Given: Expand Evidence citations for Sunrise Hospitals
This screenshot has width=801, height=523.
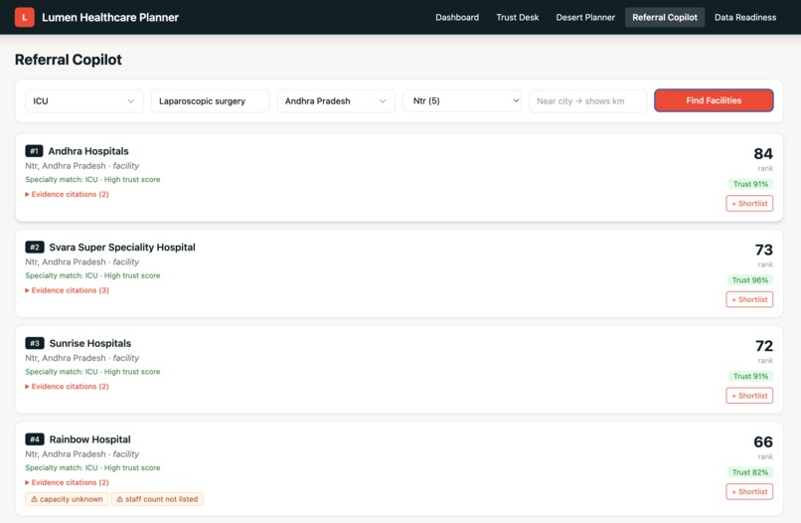Looking at the screenshot, I should [x=67, y=387].
